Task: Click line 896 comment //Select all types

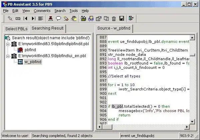Action: (x=124, y=76)
